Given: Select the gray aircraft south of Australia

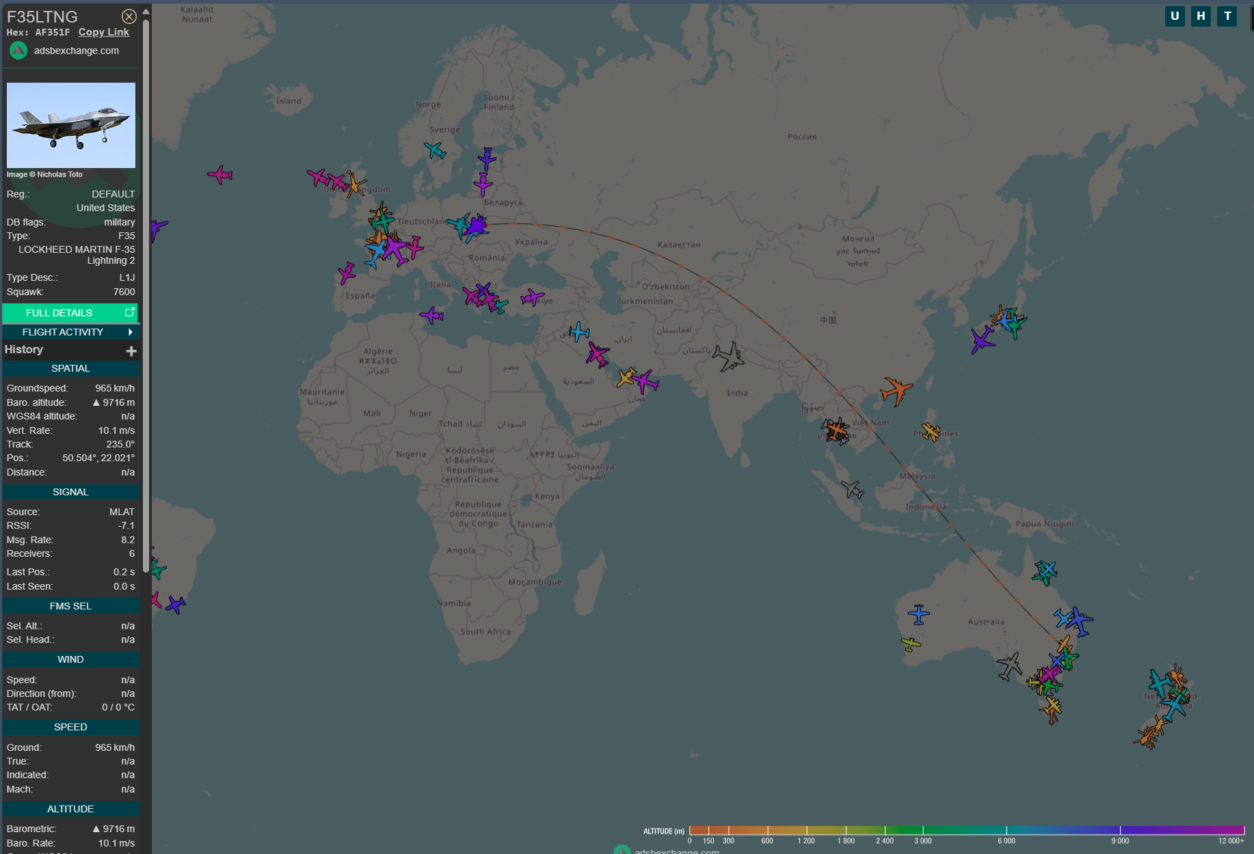Looking at the screenshot, I should coord(1009,666).
